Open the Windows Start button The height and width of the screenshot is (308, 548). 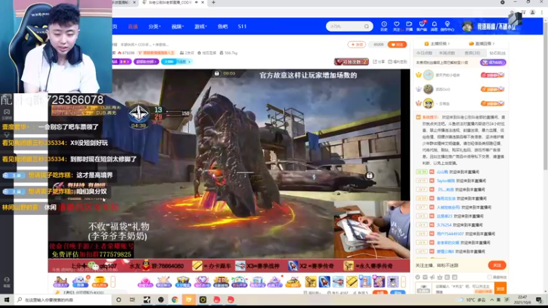click(x=6, y=300)
